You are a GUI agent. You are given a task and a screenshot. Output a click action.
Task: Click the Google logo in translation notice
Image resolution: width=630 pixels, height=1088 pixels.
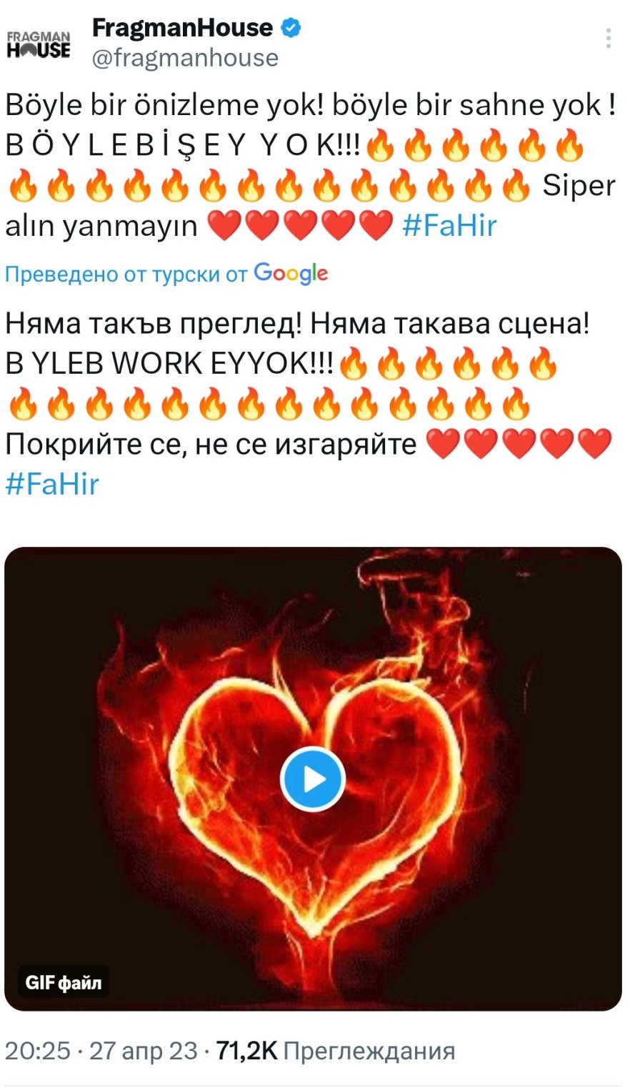(291, 274)
